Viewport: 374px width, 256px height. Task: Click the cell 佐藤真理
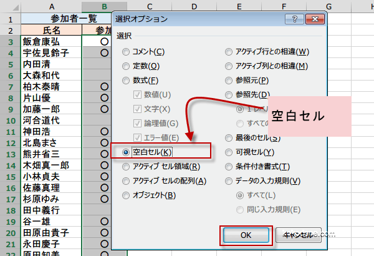pyautogui.click(x=51, y=188)
